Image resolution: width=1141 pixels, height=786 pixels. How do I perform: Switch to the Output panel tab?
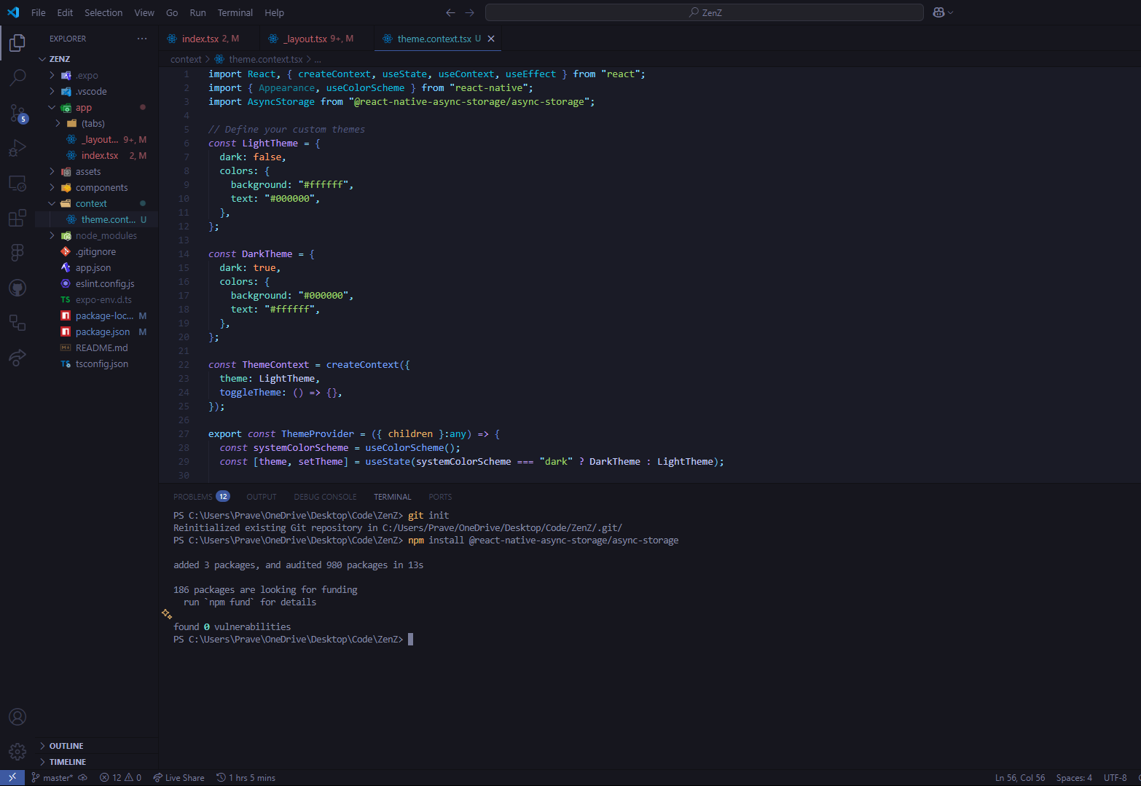tap(262, 497)
